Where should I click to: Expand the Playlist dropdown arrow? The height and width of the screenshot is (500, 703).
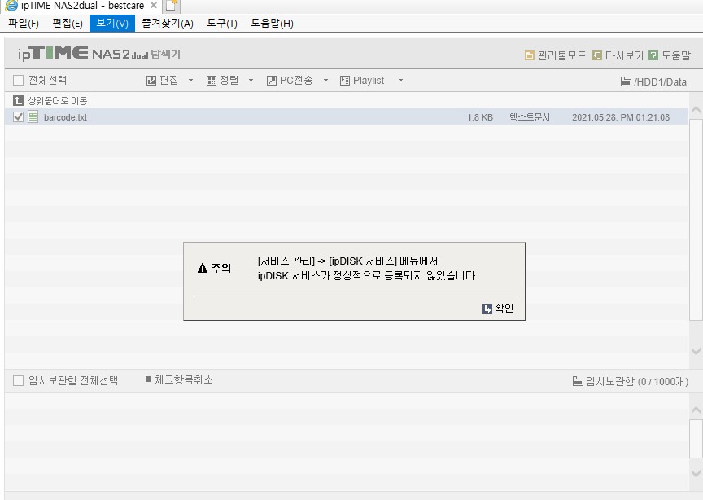pos(401,81)
